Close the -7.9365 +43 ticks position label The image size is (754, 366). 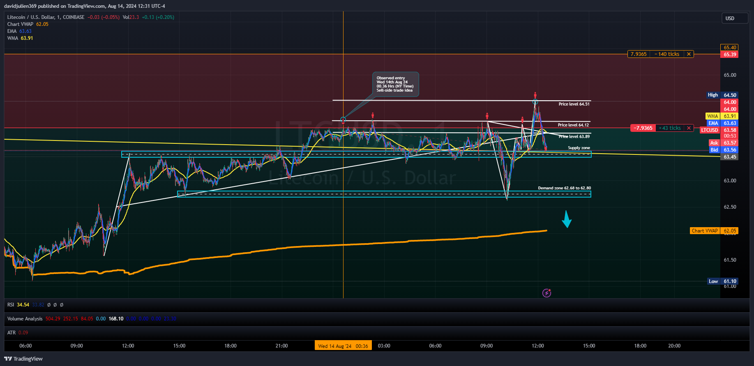[x=689, y=128]
